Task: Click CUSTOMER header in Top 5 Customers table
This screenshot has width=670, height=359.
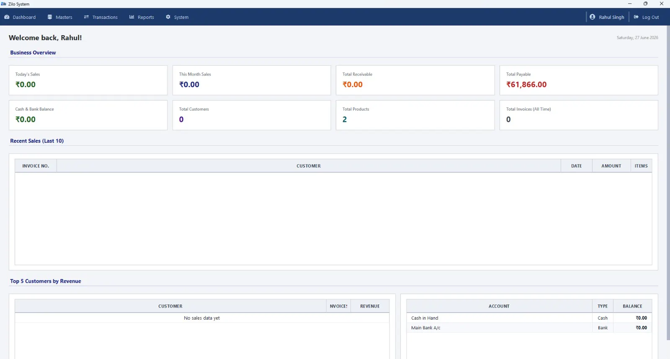Action: (170, 306)
